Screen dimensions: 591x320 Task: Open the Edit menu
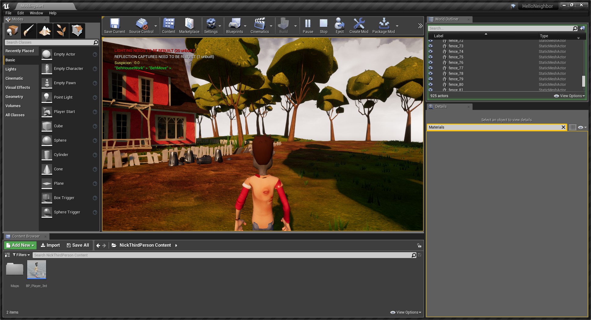(20, 13)
